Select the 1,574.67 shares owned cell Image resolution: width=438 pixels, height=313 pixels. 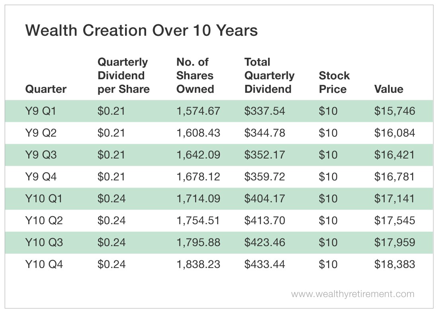pos(198,111)
